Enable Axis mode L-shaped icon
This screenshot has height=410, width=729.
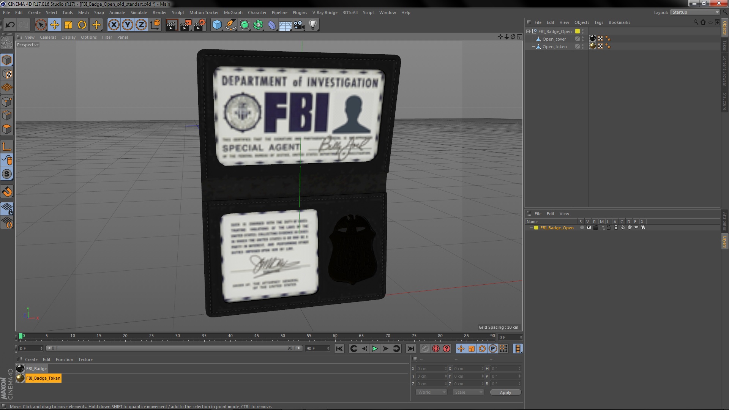pyautogui.click(x=7, y=147)
